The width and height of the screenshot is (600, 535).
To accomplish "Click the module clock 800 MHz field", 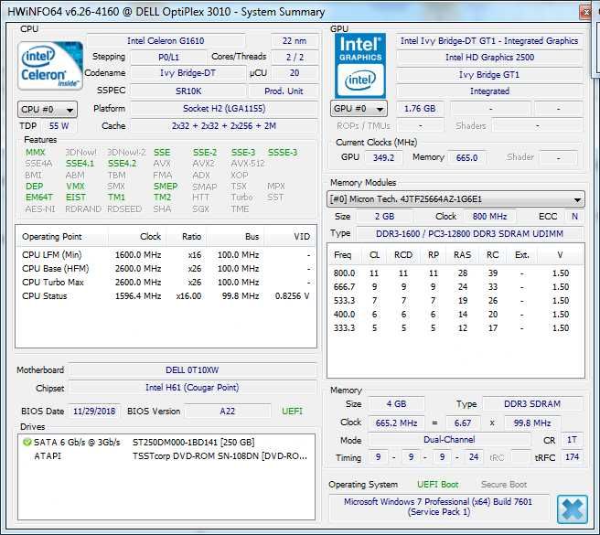I will (490, 217).
